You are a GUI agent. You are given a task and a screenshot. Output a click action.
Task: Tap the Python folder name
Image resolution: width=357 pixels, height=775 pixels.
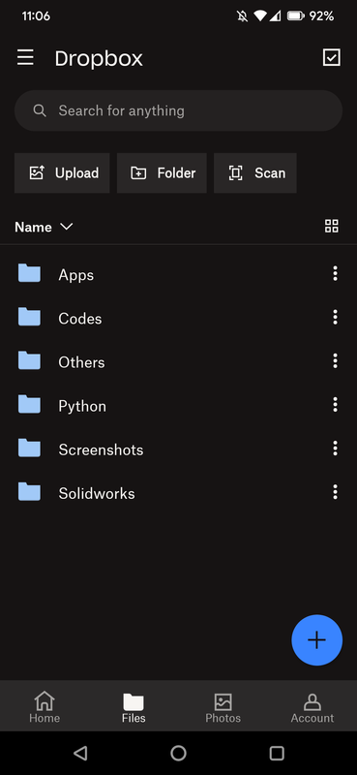click(x=82, y=406)
